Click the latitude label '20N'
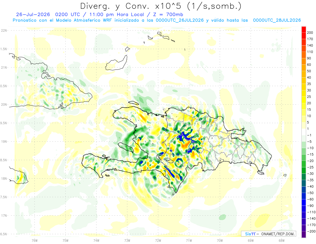Screen dimensions: 316x244 [4, 104]
